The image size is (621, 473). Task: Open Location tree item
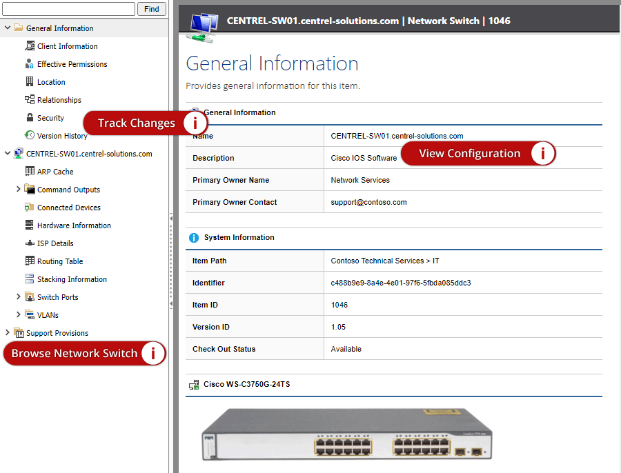pyautogui.click(x=51, y=82)
